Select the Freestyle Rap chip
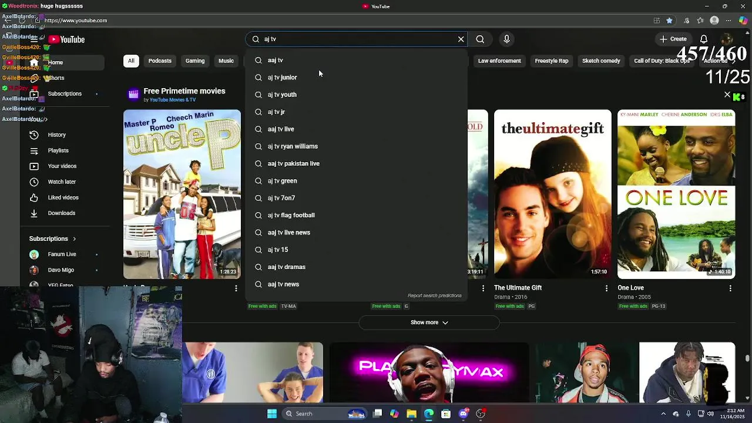This screenshot has height=423, width=752. 552,61
